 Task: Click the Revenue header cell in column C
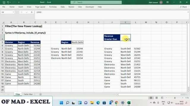(x=35, y=42)
